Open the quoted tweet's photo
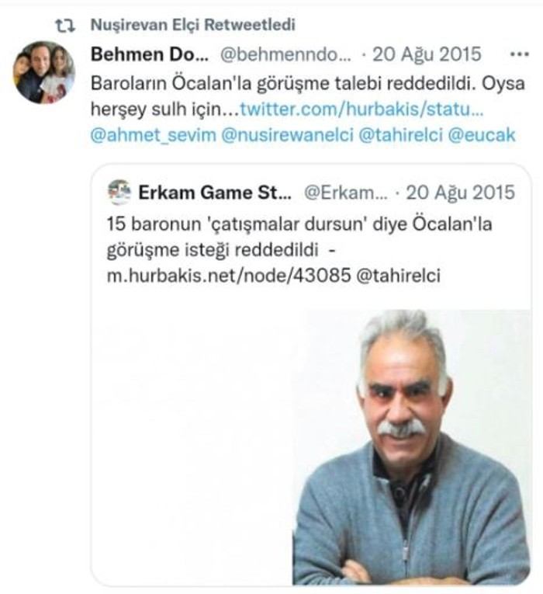543x594 pixels. [411, 447]
